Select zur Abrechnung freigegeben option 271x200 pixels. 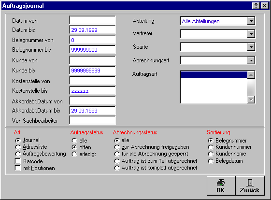(117, 147)
